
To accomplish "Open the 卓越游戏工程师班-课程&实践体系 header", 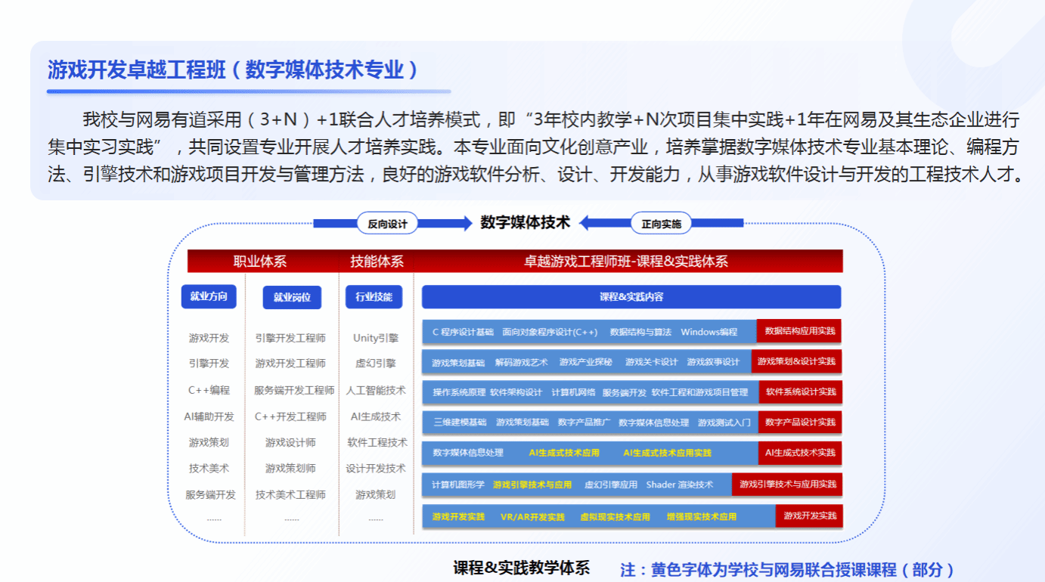I will coord(626,262).
